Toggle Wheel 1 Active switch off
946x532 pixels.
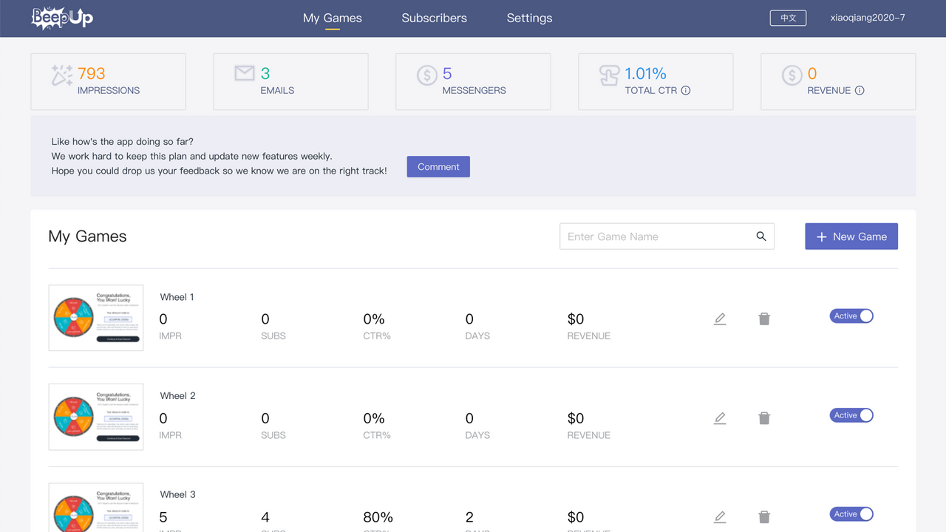tap(851, 316)
